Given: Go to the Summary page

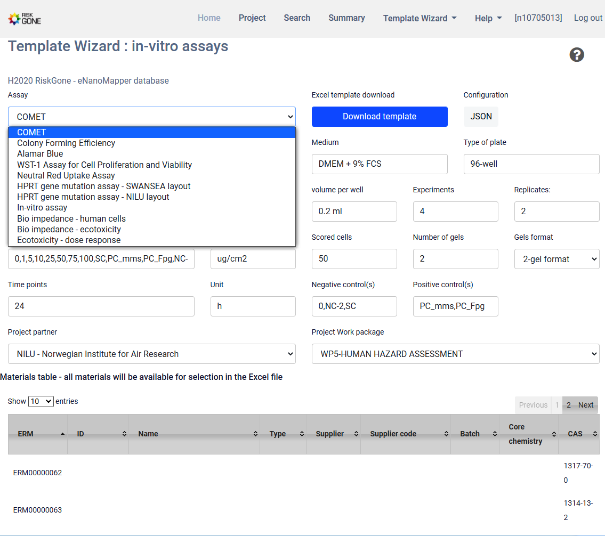Looking at the screenshot, I should pyautogui.click(x=346, y=18).
